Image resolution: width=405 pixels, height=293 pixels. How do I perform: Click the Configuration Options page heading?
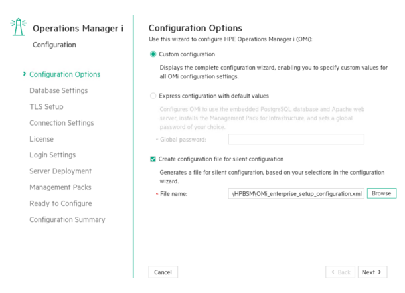tap(195, 28)
